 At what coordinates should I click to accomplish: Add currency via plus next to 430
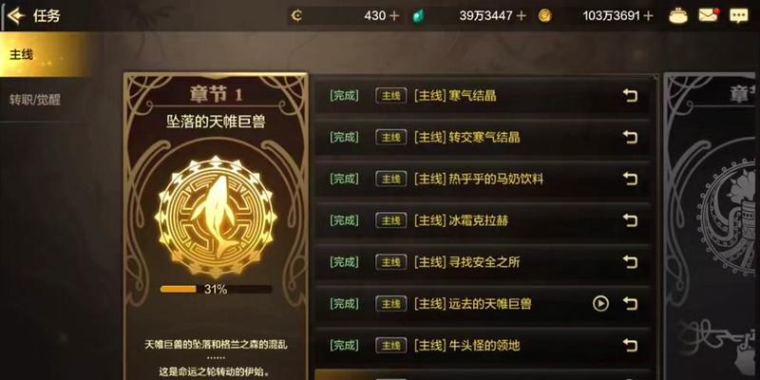click(x=394, y=16)
